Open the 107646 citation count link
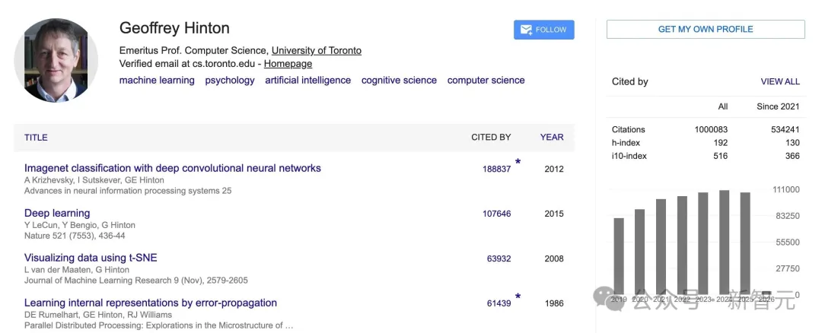Image resolution: width=822 pixels, height=333 pixels. [497, 214]
